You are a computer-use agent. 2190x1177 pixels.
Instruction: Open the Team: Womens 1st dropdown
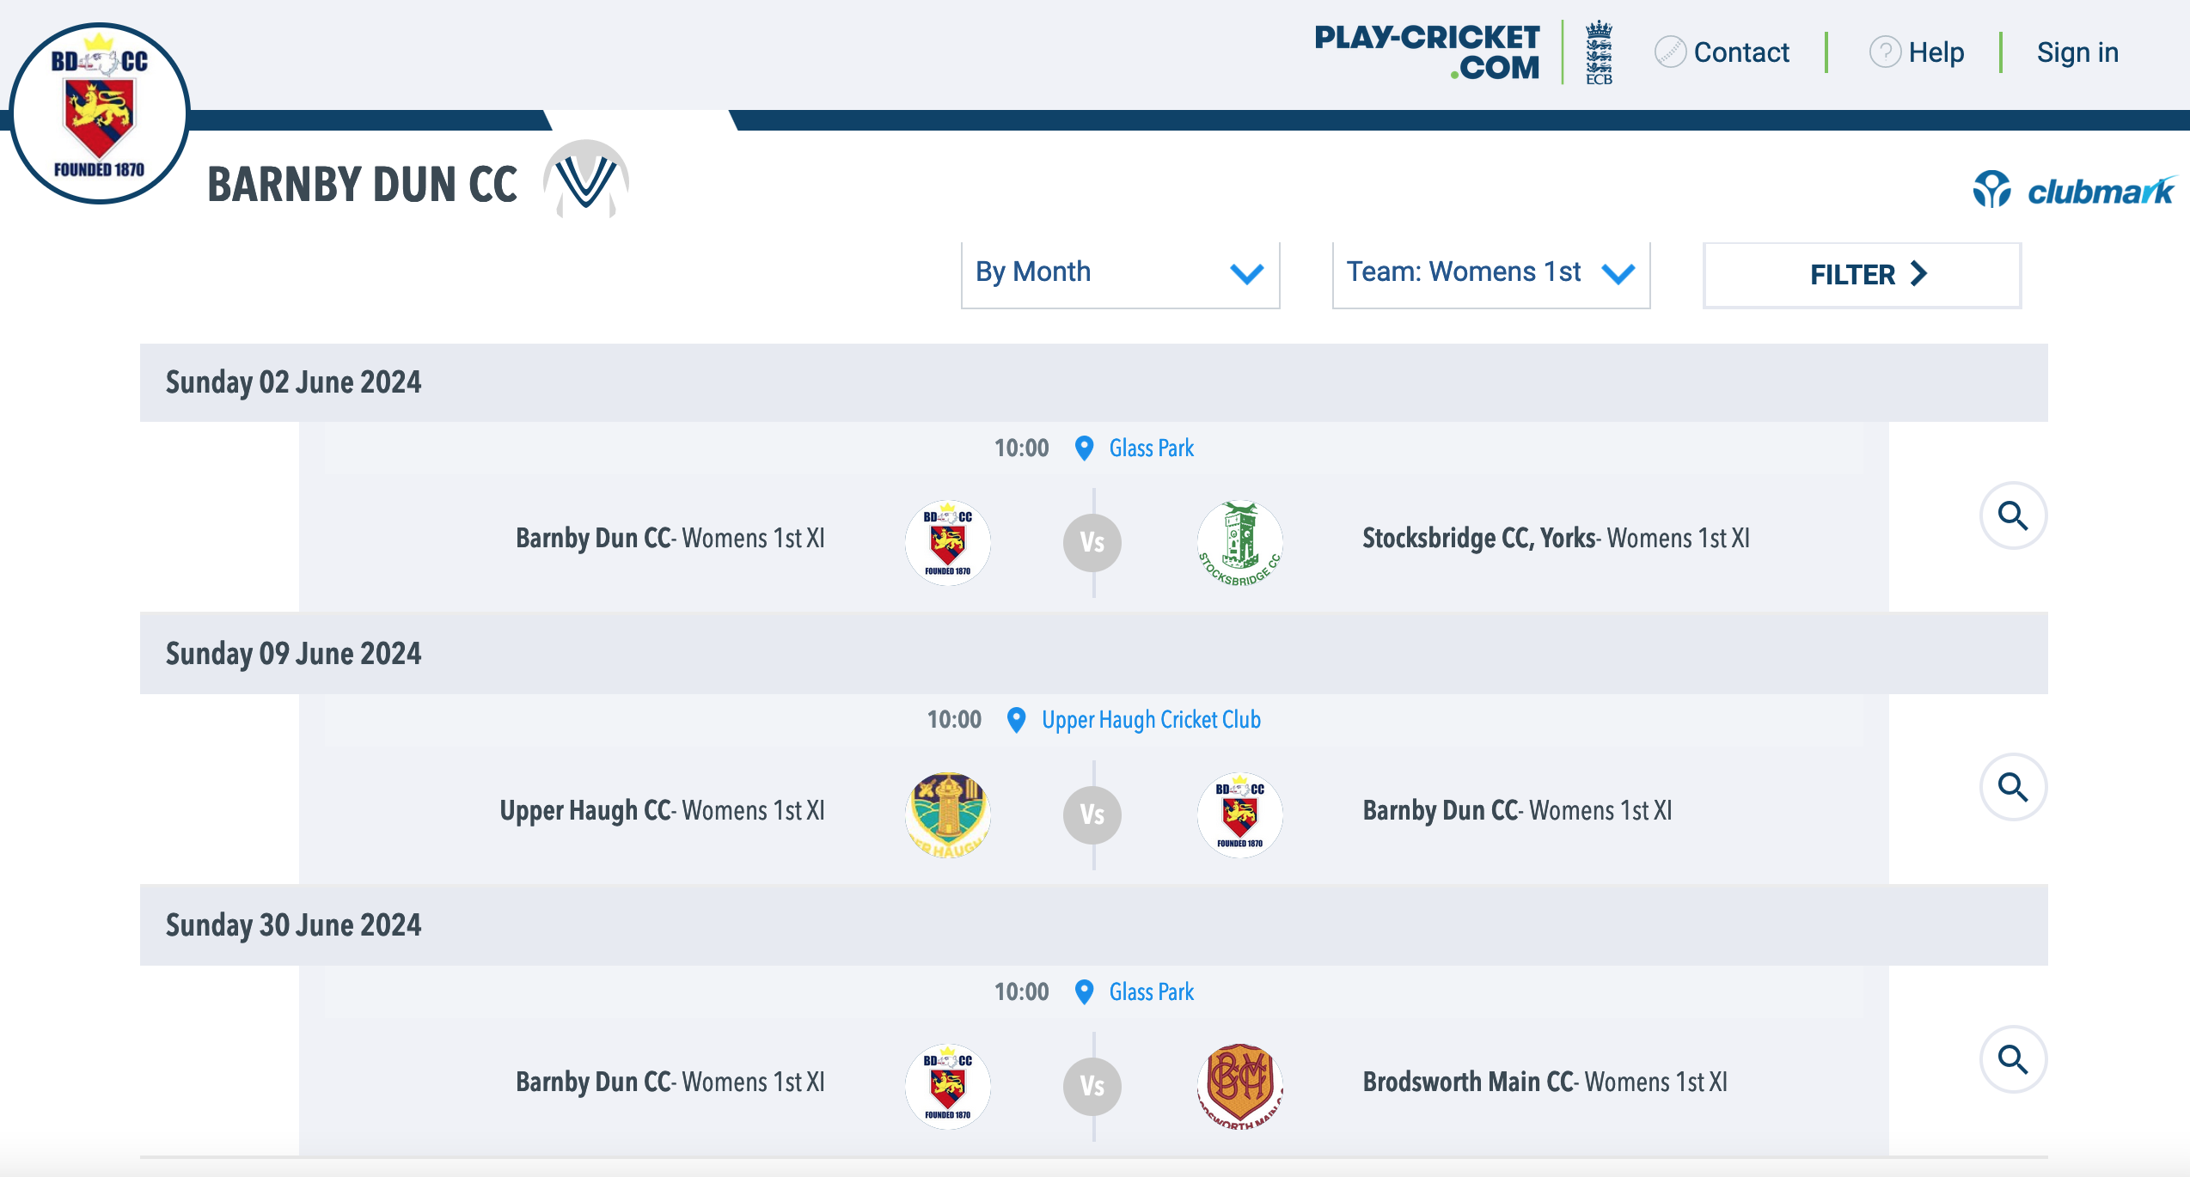coord(1490,273)
